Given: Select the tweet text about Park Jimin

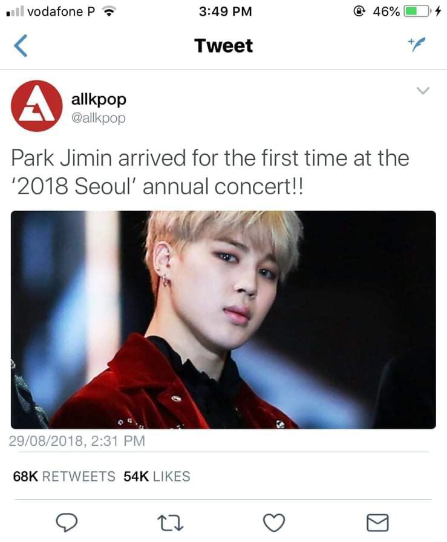Looking at the screenshot, I should point(210,172).
